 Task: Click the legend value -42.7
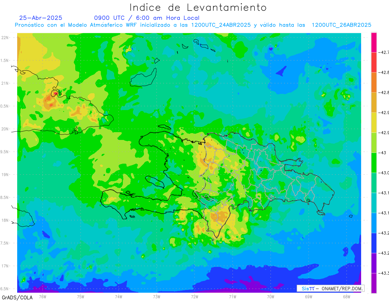384,52
